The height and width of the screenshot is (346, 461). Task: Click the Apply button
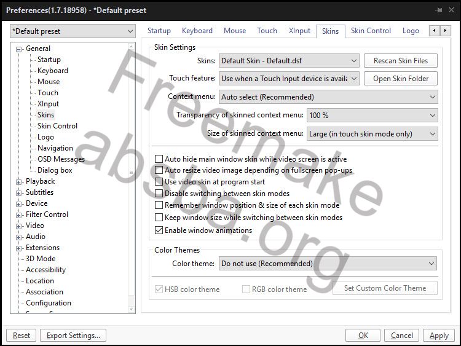[x=439, y=336]
